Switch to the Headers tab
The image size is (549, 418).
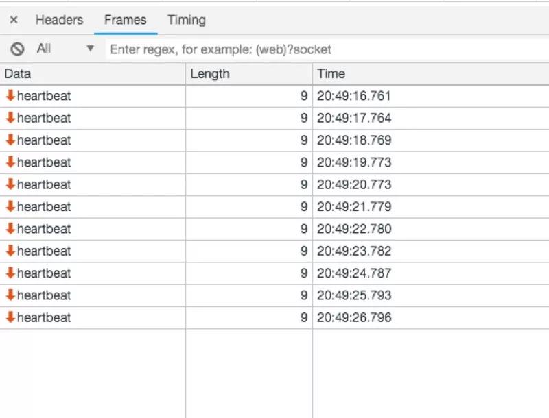pyautogui.click(x=59, y=20)
